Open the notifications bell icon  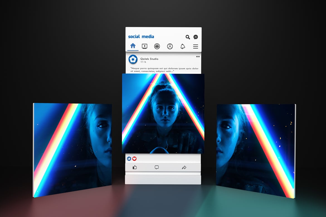coord(183,46)
